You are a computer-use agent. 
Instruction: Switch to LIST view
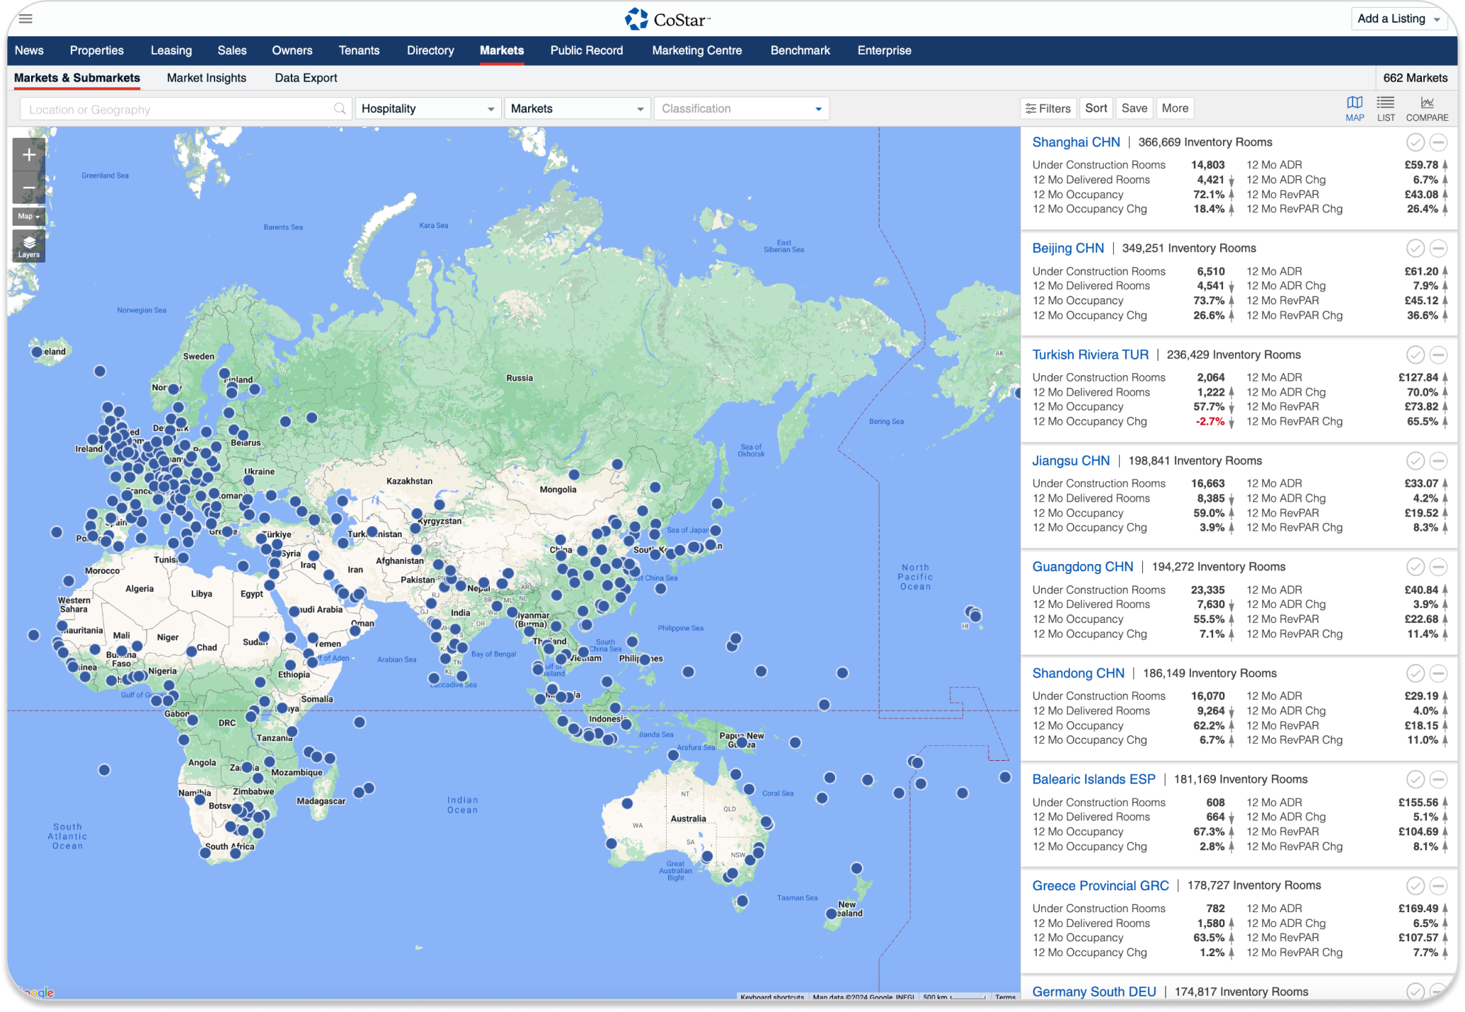(x=1386, y=108)
